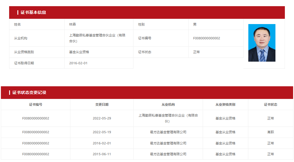Click the 从业机构 column header in change records

[168, 104]
